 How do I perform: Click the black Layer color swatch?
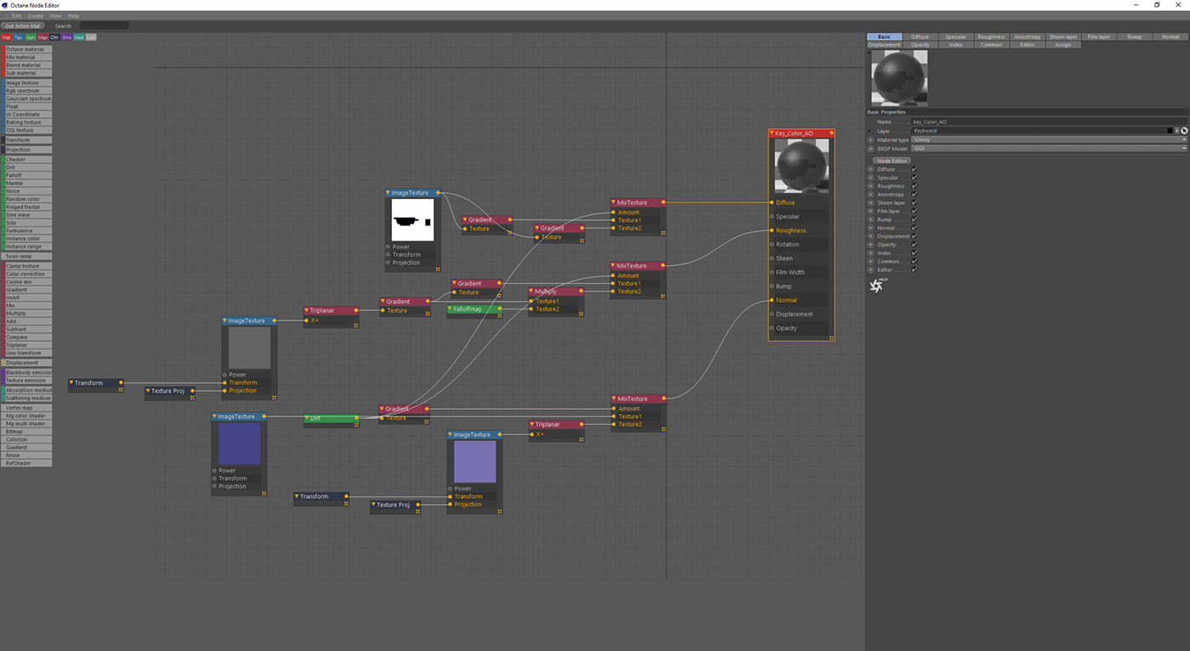pyautogui.click(x=1170, y=131)
